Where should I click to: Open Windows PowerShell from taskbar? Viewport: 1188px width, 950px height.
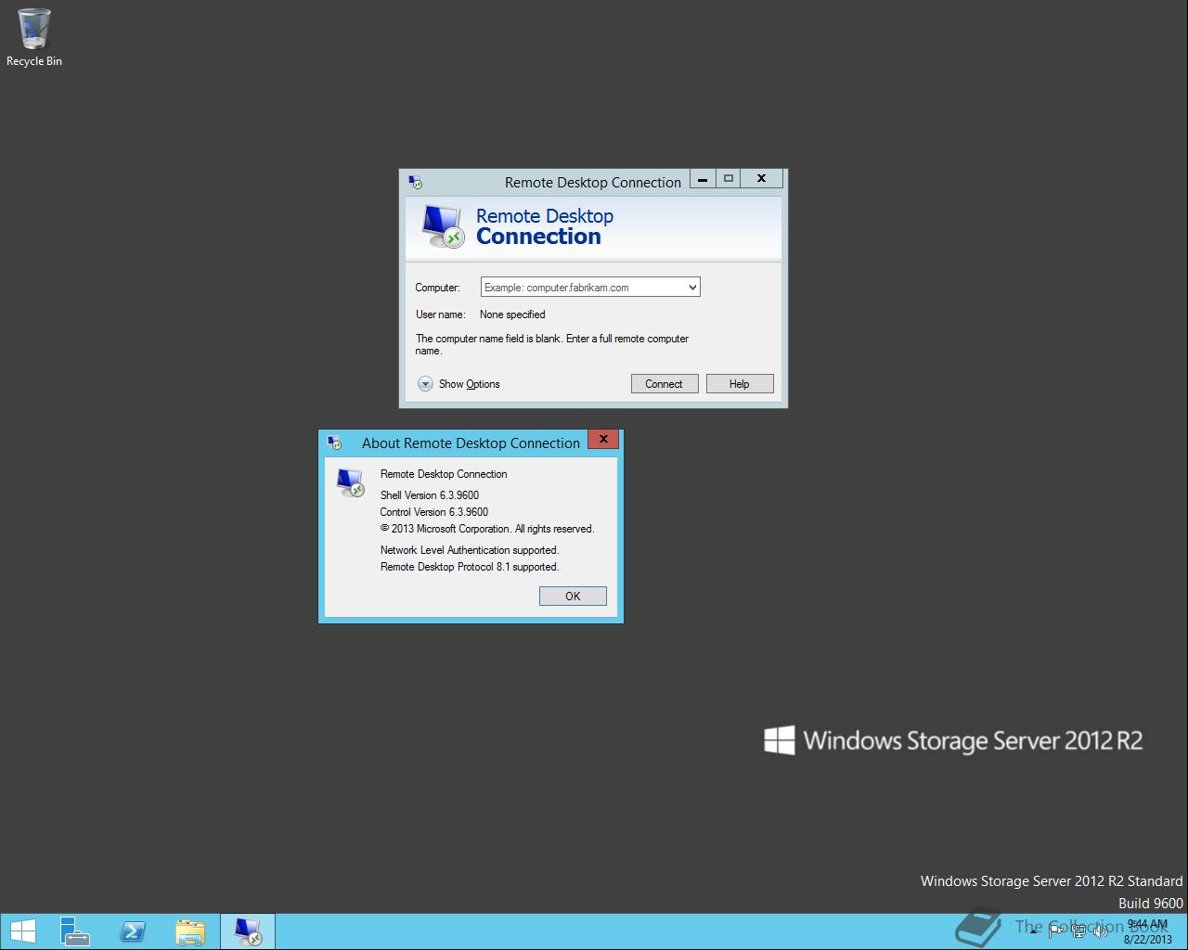tap(133, 931)
